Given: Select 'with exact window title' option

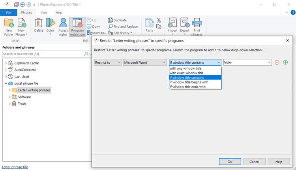Looking at the screenshot, I should [x=187, y=73].
